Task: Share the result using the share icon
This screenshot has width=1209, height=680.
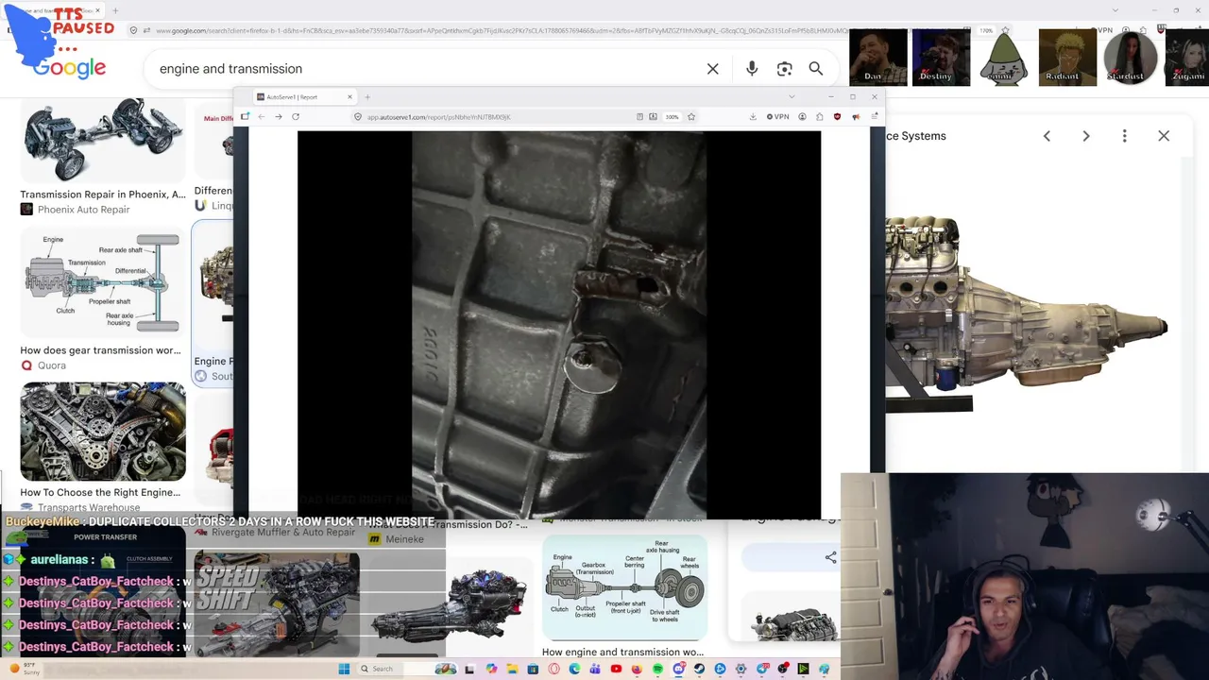Action: click(x=830, y=557)
